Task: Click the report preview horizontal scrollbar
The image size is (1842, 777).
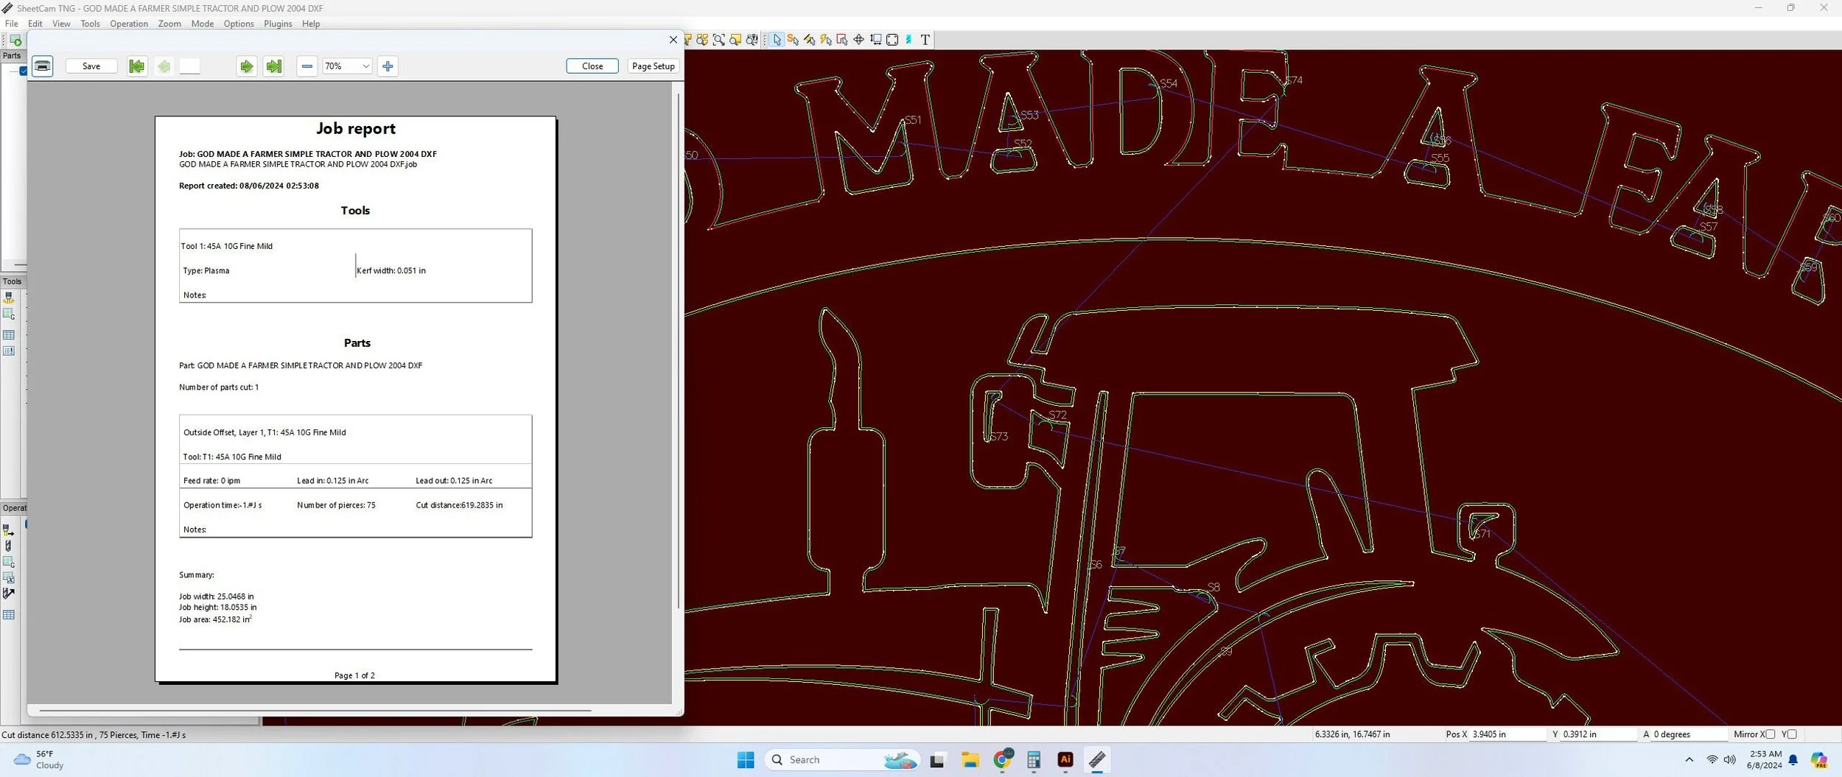Action: (315, 711)
